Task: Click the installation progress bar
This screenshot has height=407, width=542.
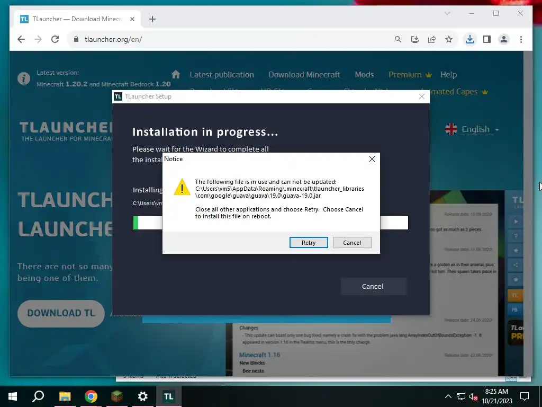Action: pyautogui.click(x=270, y=223)
